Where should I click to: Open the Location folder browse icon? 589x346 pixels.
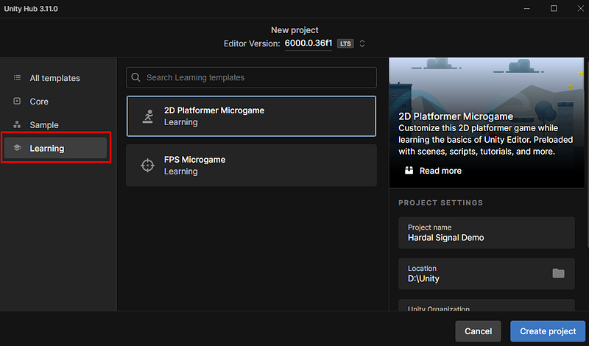pos(558,273)
